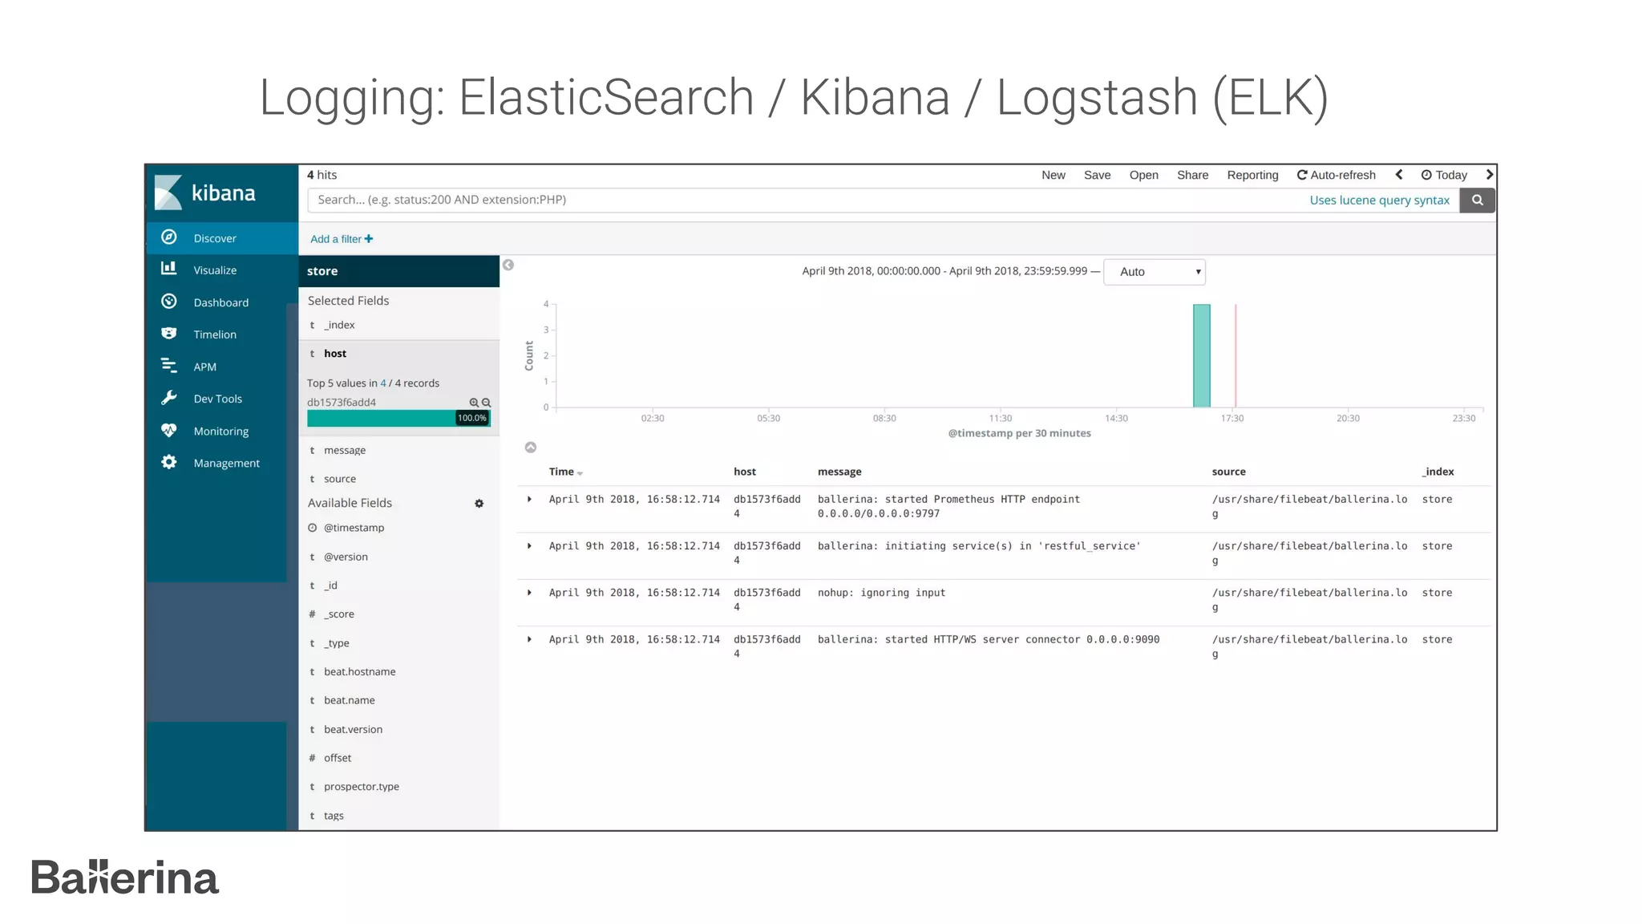Click Reporting in the top menu
Screen dimensions: 1642x924
1252,175
